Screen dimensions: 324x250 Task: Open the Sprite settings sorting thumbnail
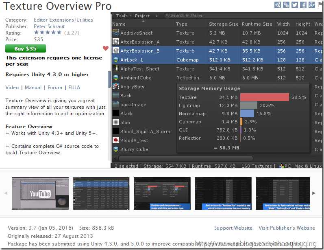[x=283, y=193]
